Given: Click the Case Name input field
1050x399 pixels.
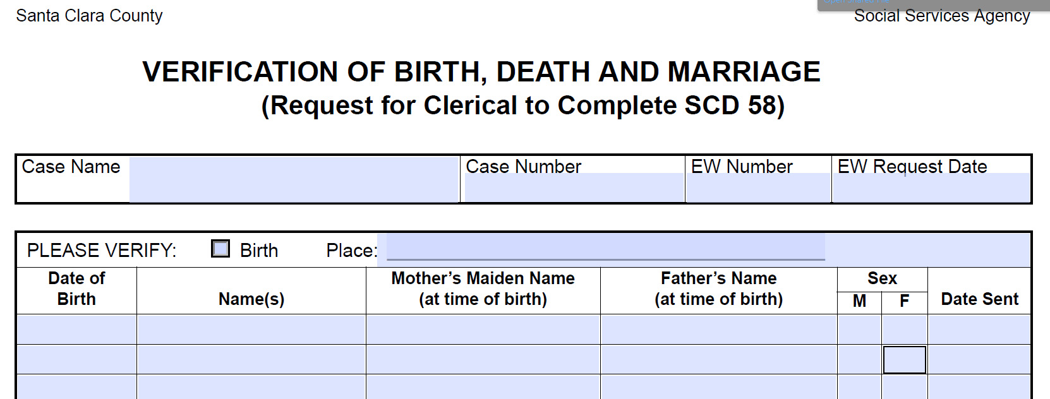Looking at the screenshot, I should (294, 180).
